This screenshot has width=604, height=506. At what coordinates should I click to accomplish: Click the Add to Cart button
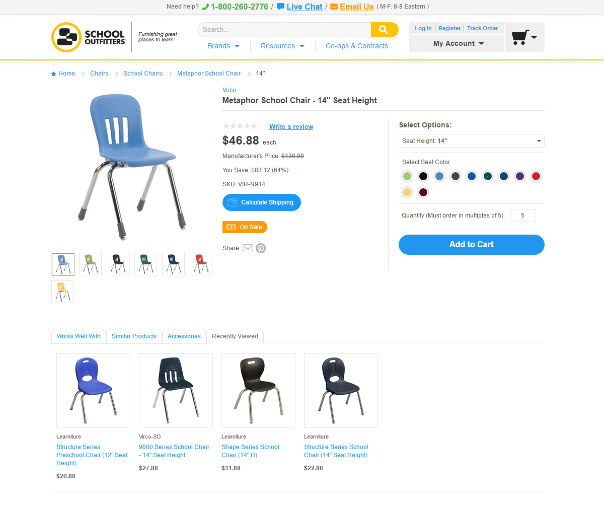click(472, 245)
